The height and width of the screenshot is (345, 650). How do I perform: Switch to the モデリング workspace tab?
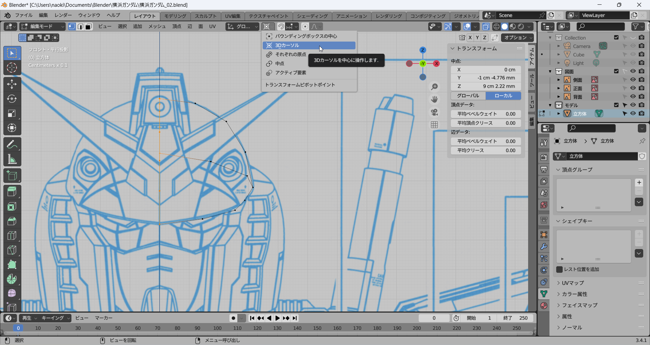click(x=175, y=16)
